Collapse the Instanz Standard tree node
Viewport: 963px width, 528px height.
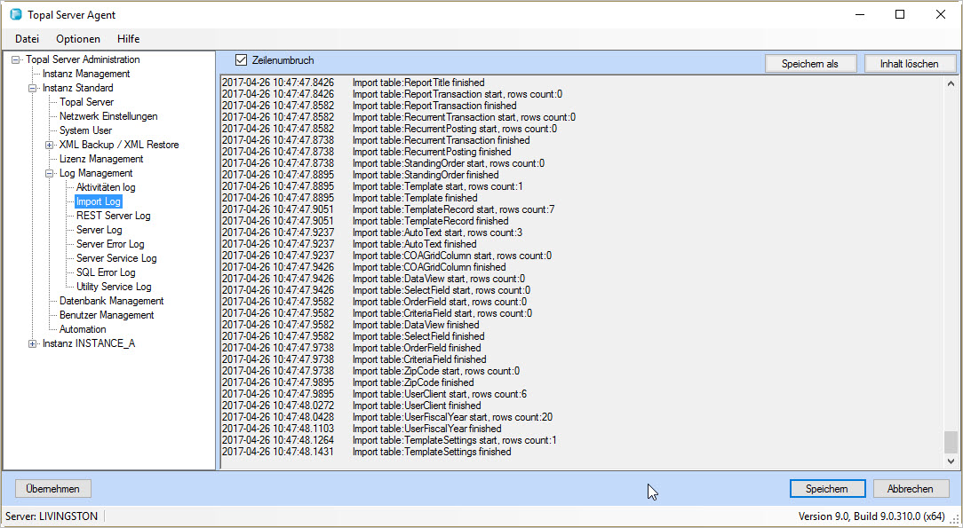pyautogui.click(x=33, y=89)
